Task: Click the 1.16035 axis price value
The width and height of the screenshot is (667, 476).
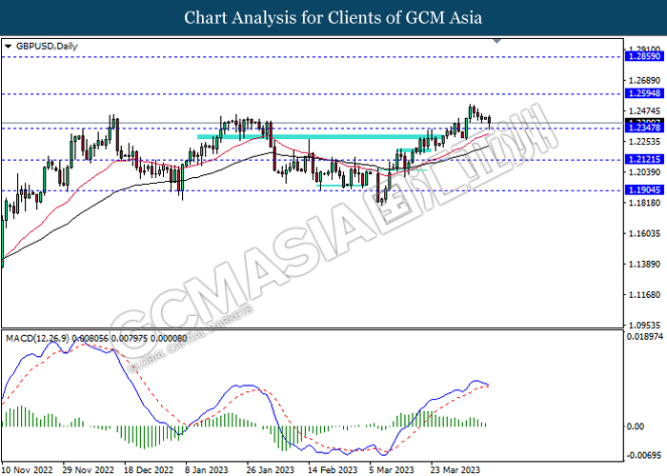Action: (x=644, y=233)
